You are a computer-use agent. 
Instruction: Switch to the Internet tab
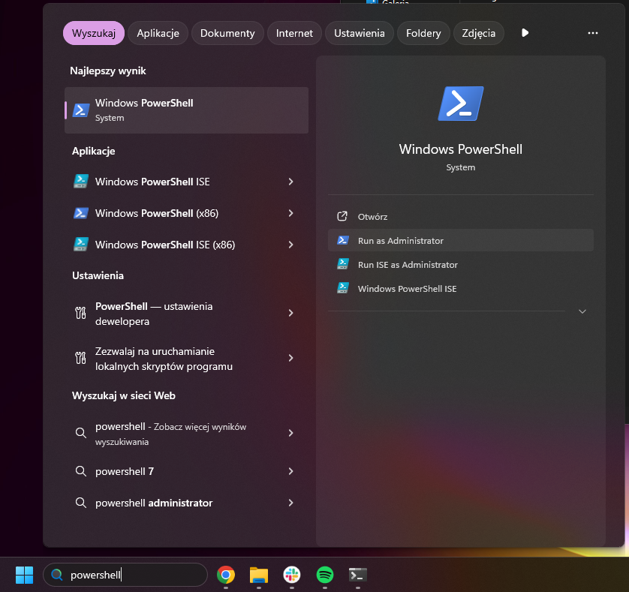pyautogui.click(x=294, y=33)
